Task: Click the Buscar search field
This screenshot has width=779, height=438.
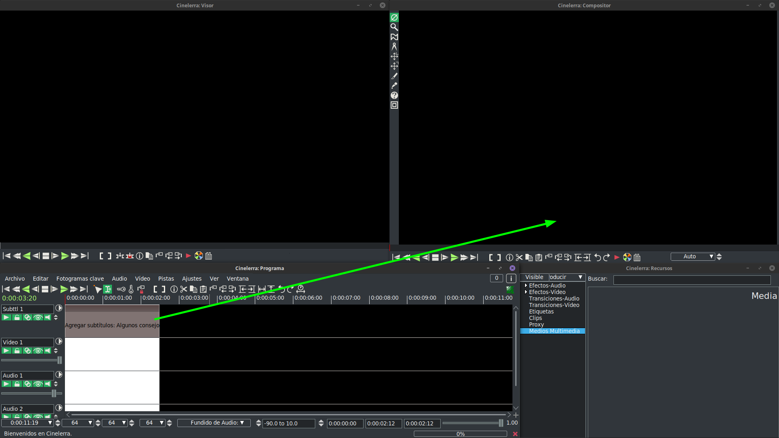Action: pyautogui.click(x=691, y=280)
